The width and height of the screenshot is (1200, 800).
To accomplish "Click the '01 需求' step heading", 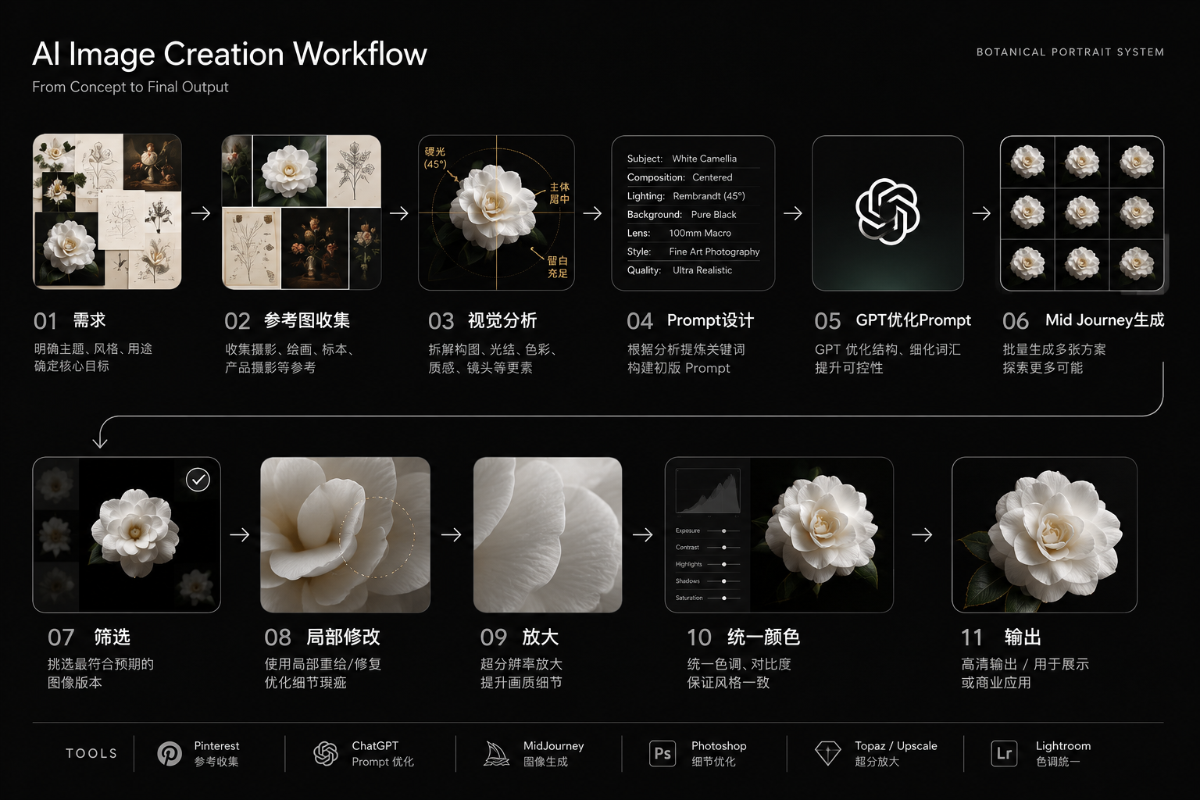I will pos(70,320).
